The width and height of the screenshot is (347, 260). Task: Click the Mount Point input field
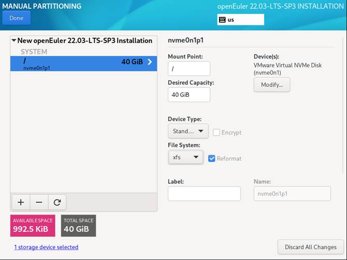(189, 68)
